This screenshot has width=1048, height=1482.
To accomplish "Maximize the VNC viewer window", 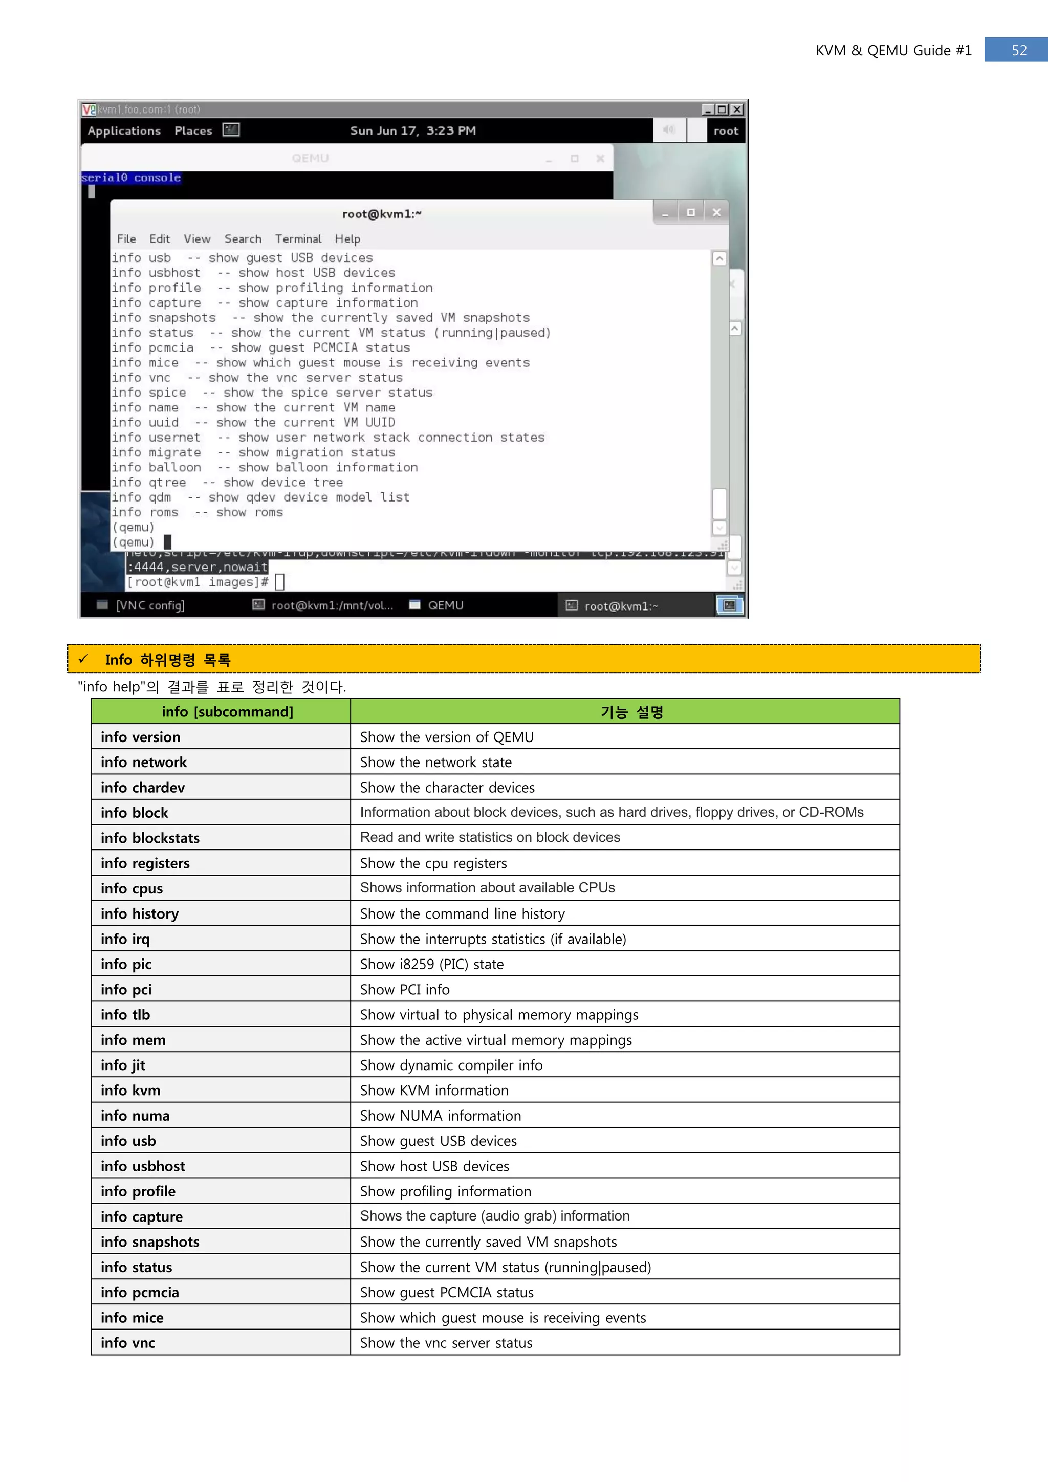I will [x=722, y=110].
